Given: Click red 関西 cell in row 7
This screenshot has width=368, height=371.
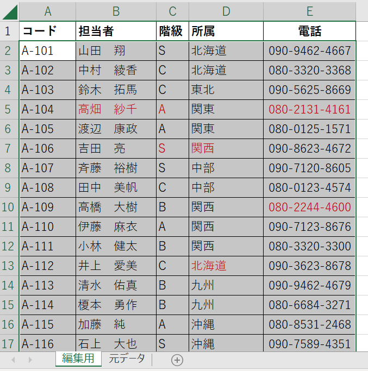Looking at the screenshot, I should point(226,149).
